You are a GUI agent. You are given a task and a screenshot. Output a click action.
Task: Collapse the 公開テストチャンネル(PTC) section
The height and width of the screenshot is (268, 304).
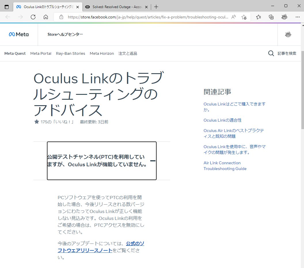click(x=102, y=161)
